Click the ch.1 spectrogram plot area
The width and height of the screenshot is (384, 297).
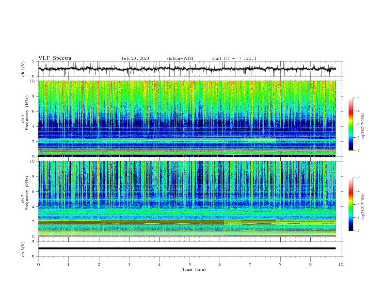[x=187, y=118]
